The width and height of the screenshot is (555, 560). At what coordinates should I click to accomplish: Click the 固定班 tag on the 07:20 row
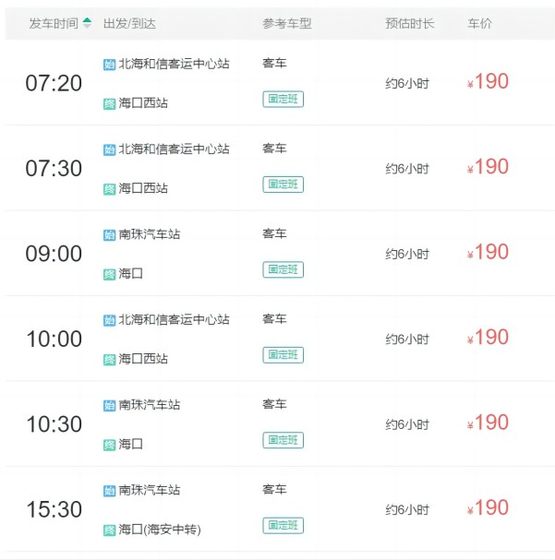pyautogui.click(x=283, y=99)
